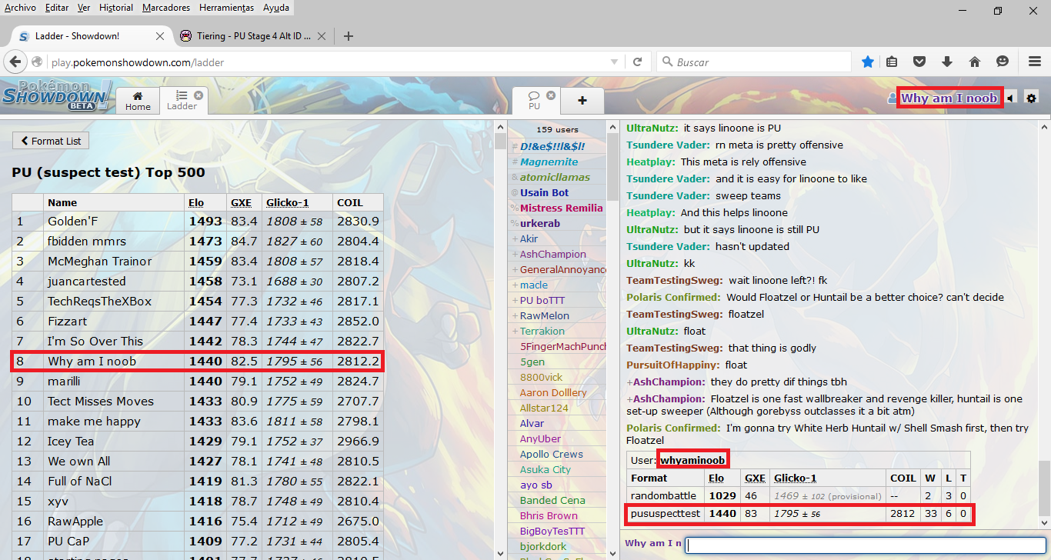Click the Elo column header
This screenshot has width=1051, height=560.
pyautogui.click(x=196, y=202)
